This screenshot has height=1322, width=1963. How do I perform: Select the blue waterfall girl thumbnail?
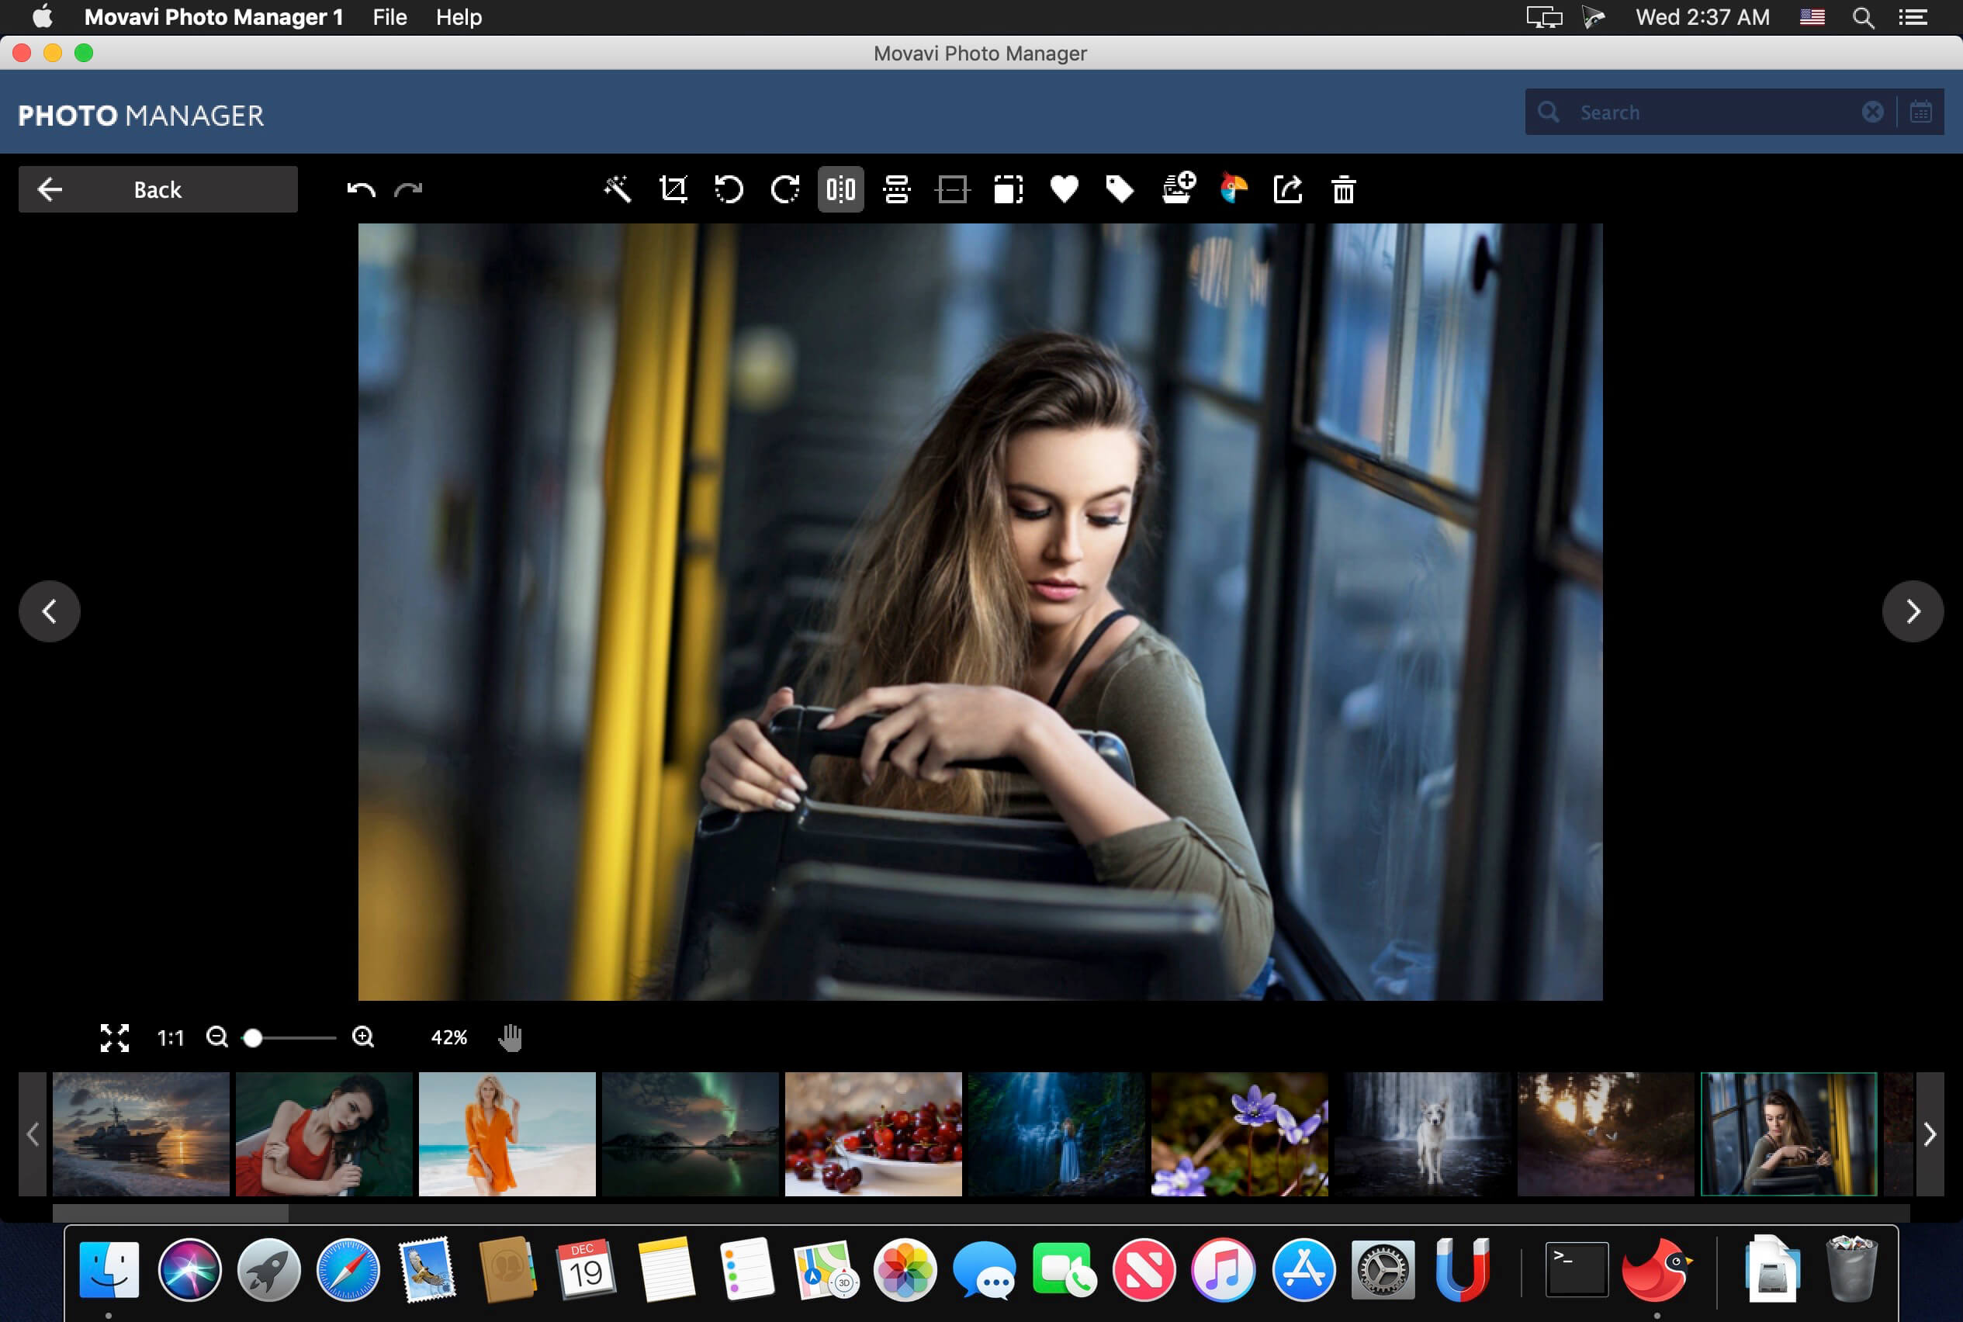click(x=1056, y=1134)
